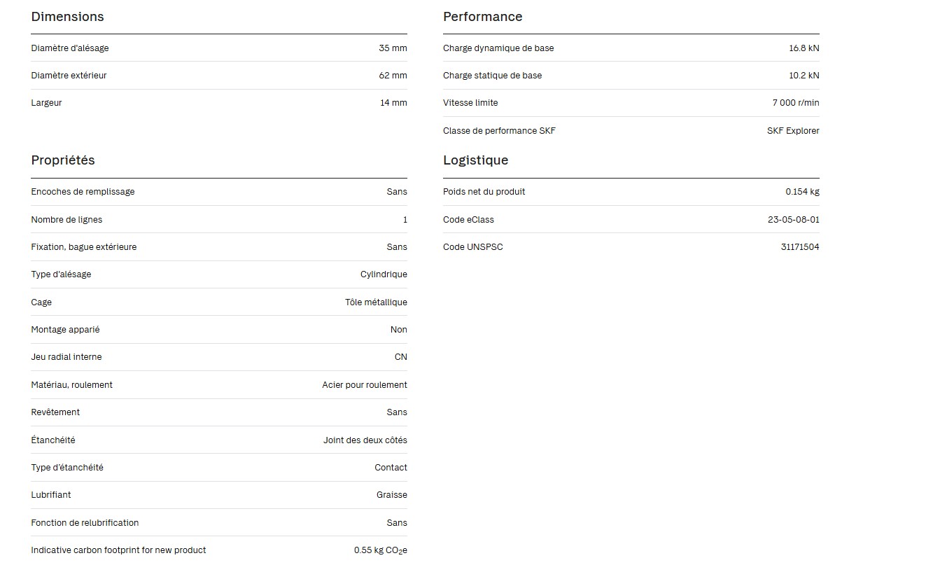Image resolution: width=933 pixels, height=586 pixels.
Task: Click the Logistique section heading
Action: tap(475, 160)
